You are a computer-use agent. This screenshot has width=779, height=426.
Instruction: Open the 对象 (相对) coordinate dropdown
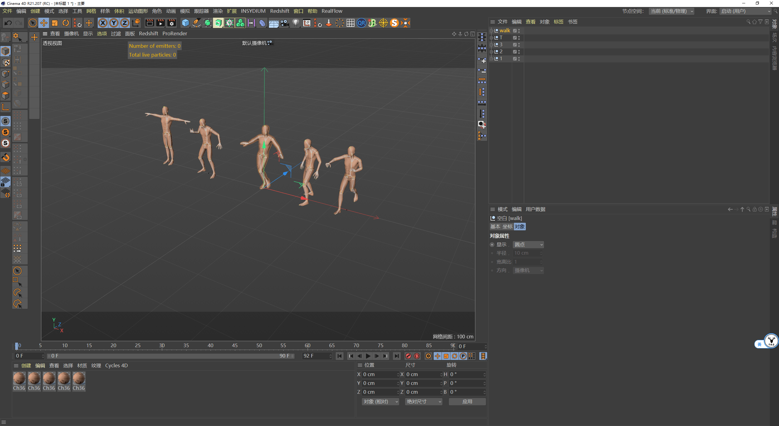[x=380, y=402]
